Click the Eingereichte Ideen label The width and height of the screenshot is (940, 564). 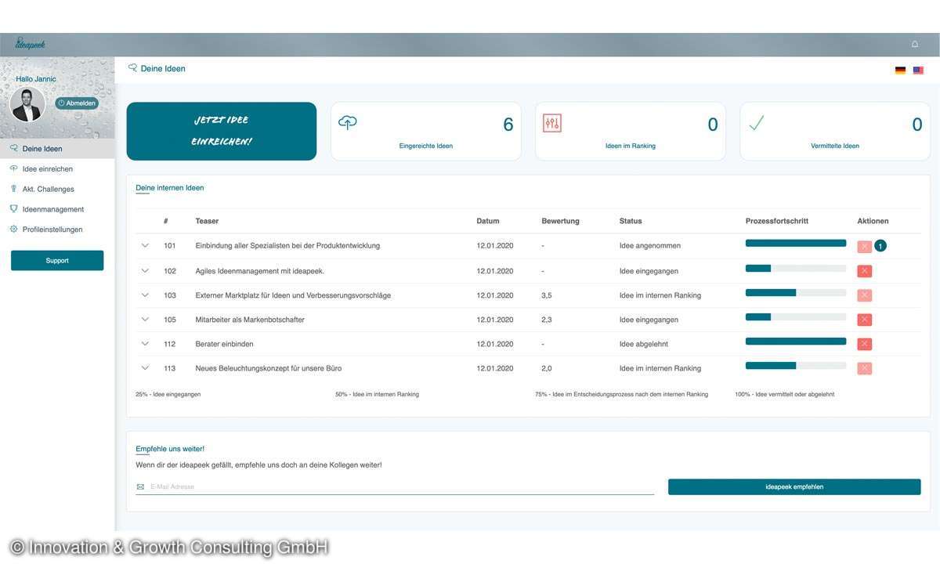click(x=426, y=146)
